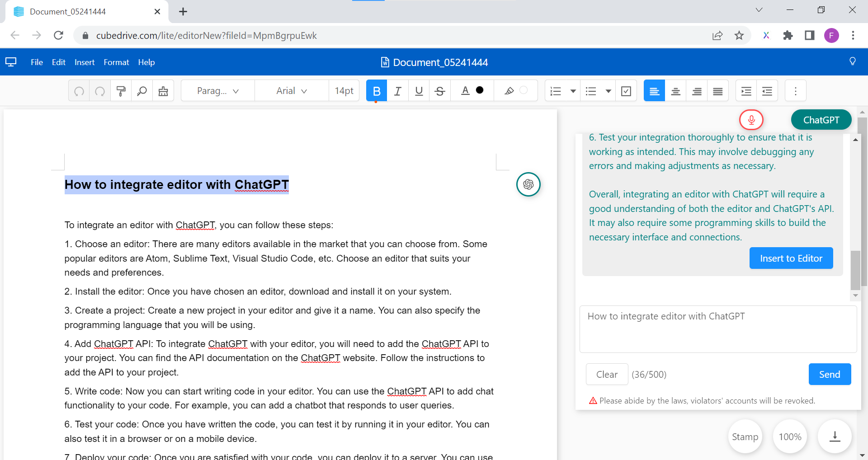The image size is (868, 460).
Task: Expand bulleted list style dropdown arrow
Action: point(609,91)
